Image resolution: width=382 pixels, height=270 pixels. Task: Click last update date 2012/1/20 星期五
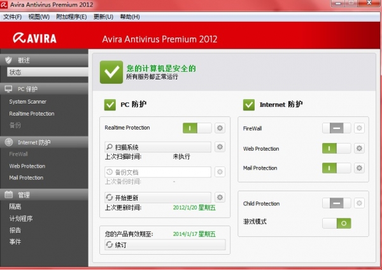pos(194,208)
